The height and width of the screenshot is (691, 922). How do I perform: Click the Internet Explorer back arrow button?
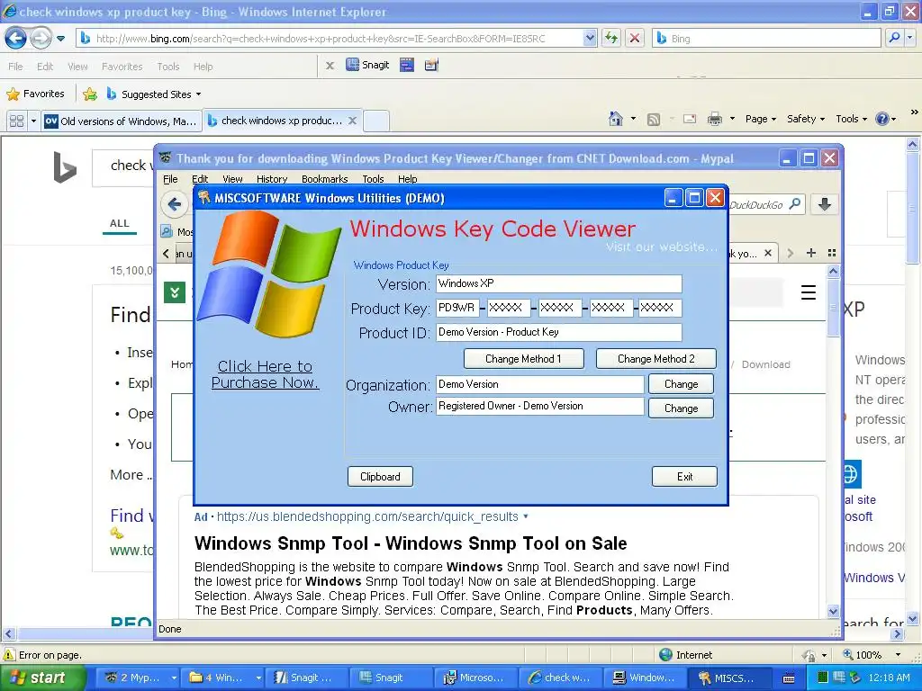pos(16,39)
